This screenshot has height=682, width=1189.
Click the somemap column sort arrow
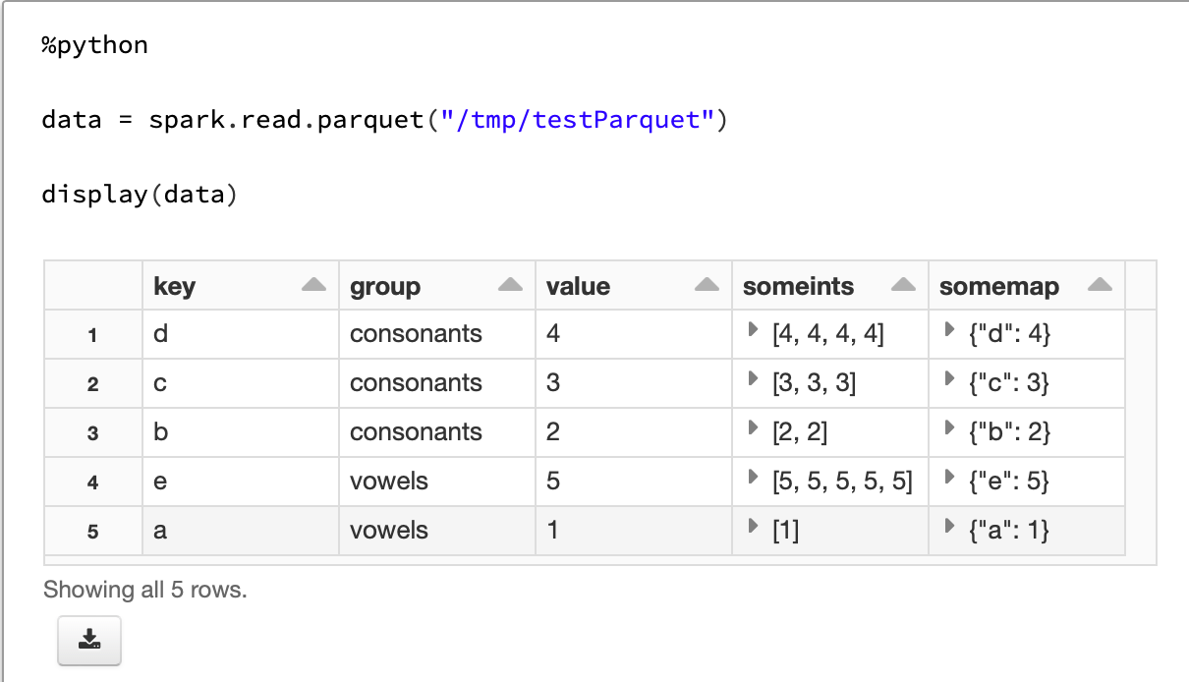(1100, 285)
